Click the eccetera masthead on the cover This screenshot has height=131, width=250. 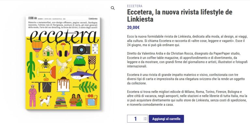pos(63,38)
